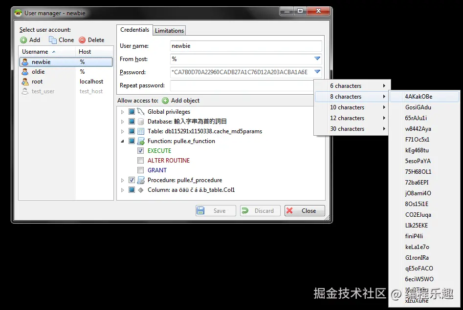Click the Function pulle.e_function icon
Viewport: 463px width, 310px height.
(141, 141)
